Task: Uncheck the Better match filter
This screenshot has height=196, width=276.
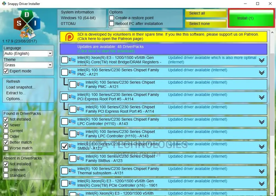Action: pyautogui.click(x=6, y=142)
